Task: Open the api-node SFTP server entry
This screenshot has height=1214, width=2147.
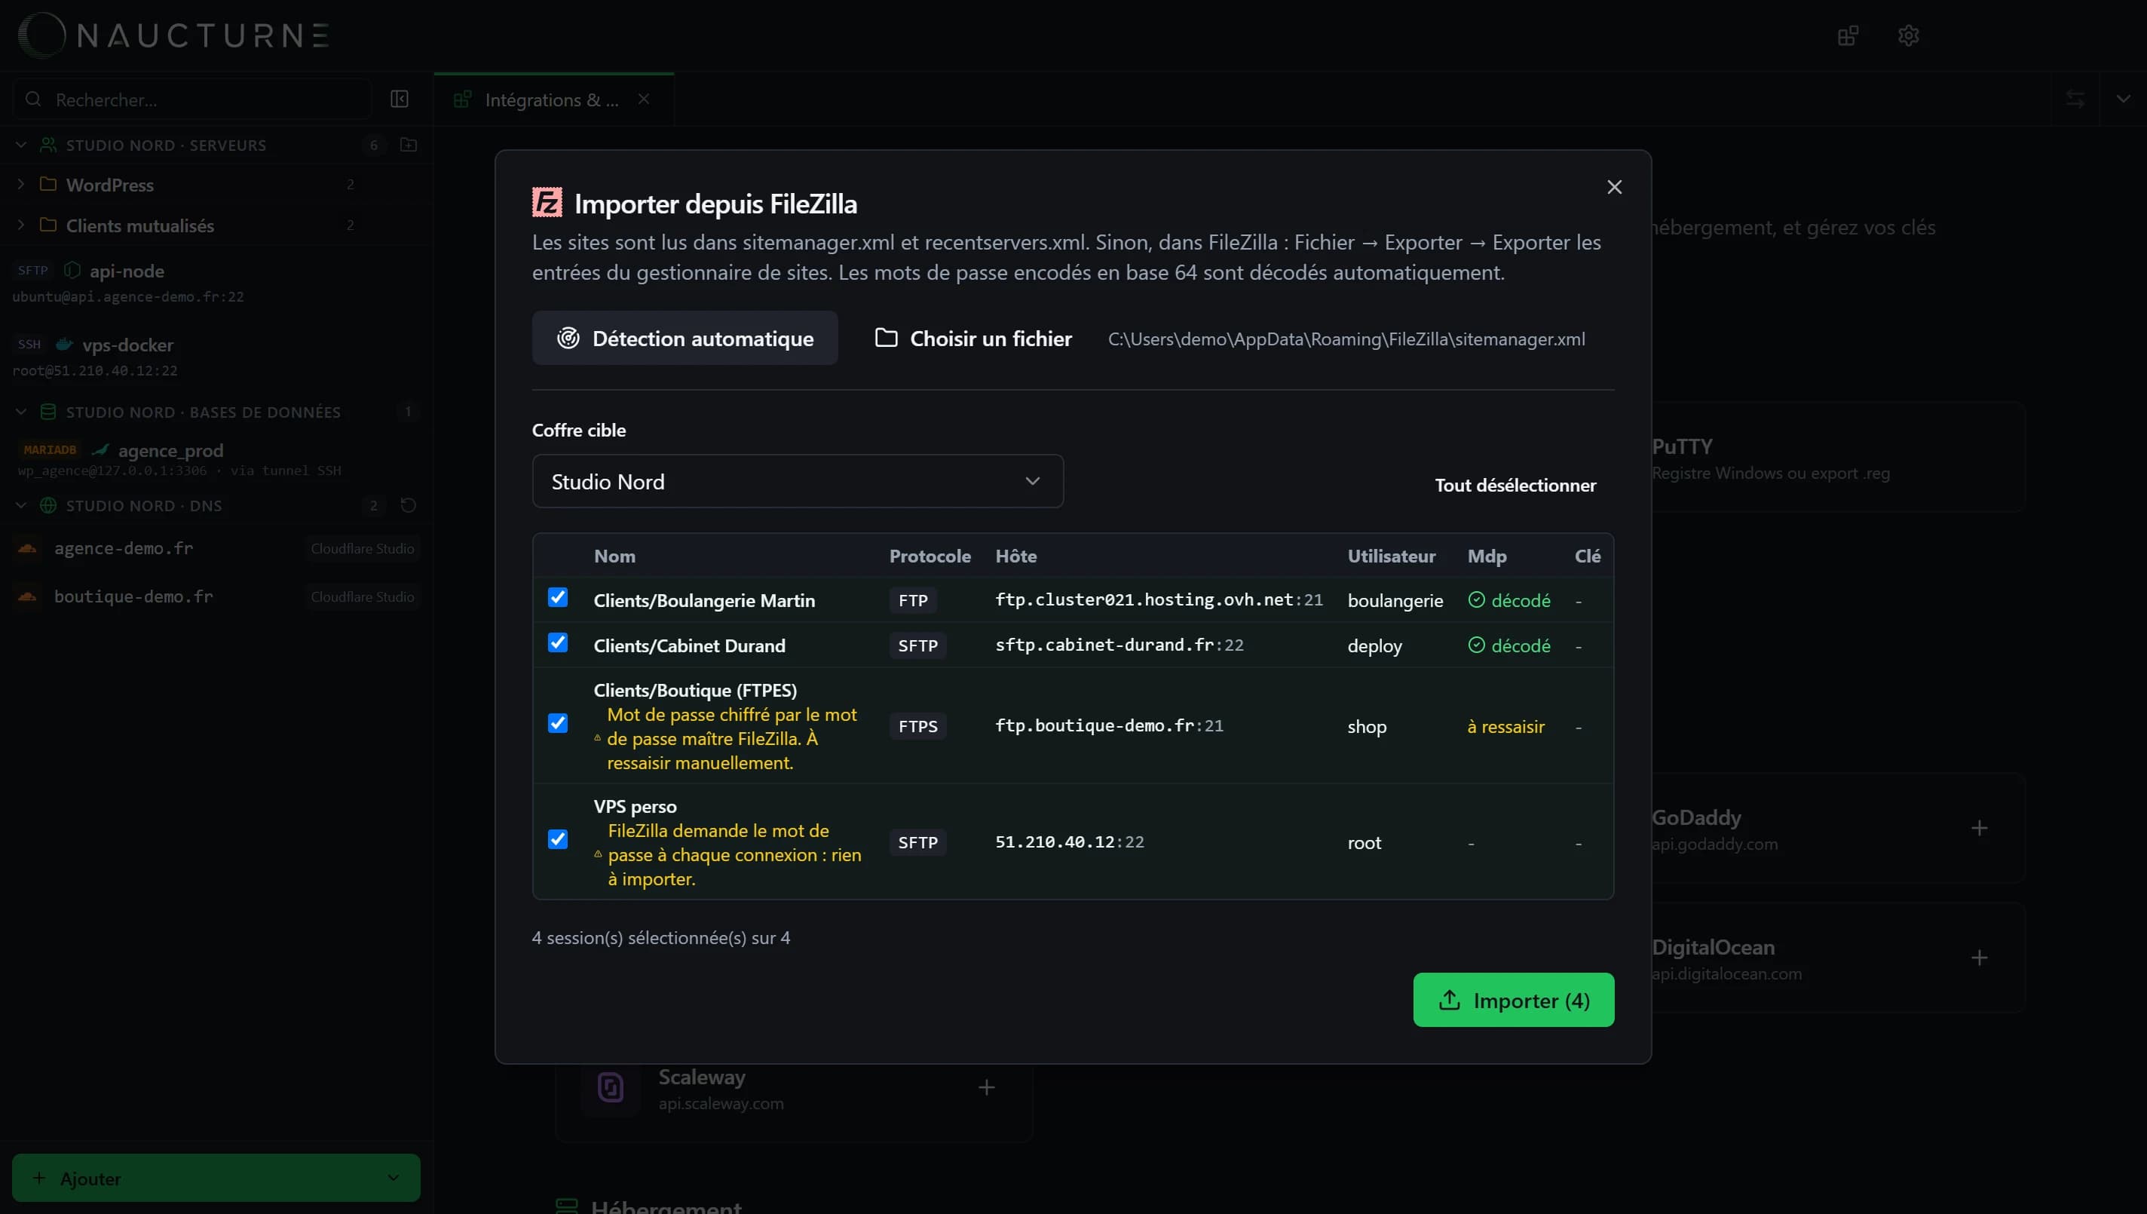Action: (216, 283)
